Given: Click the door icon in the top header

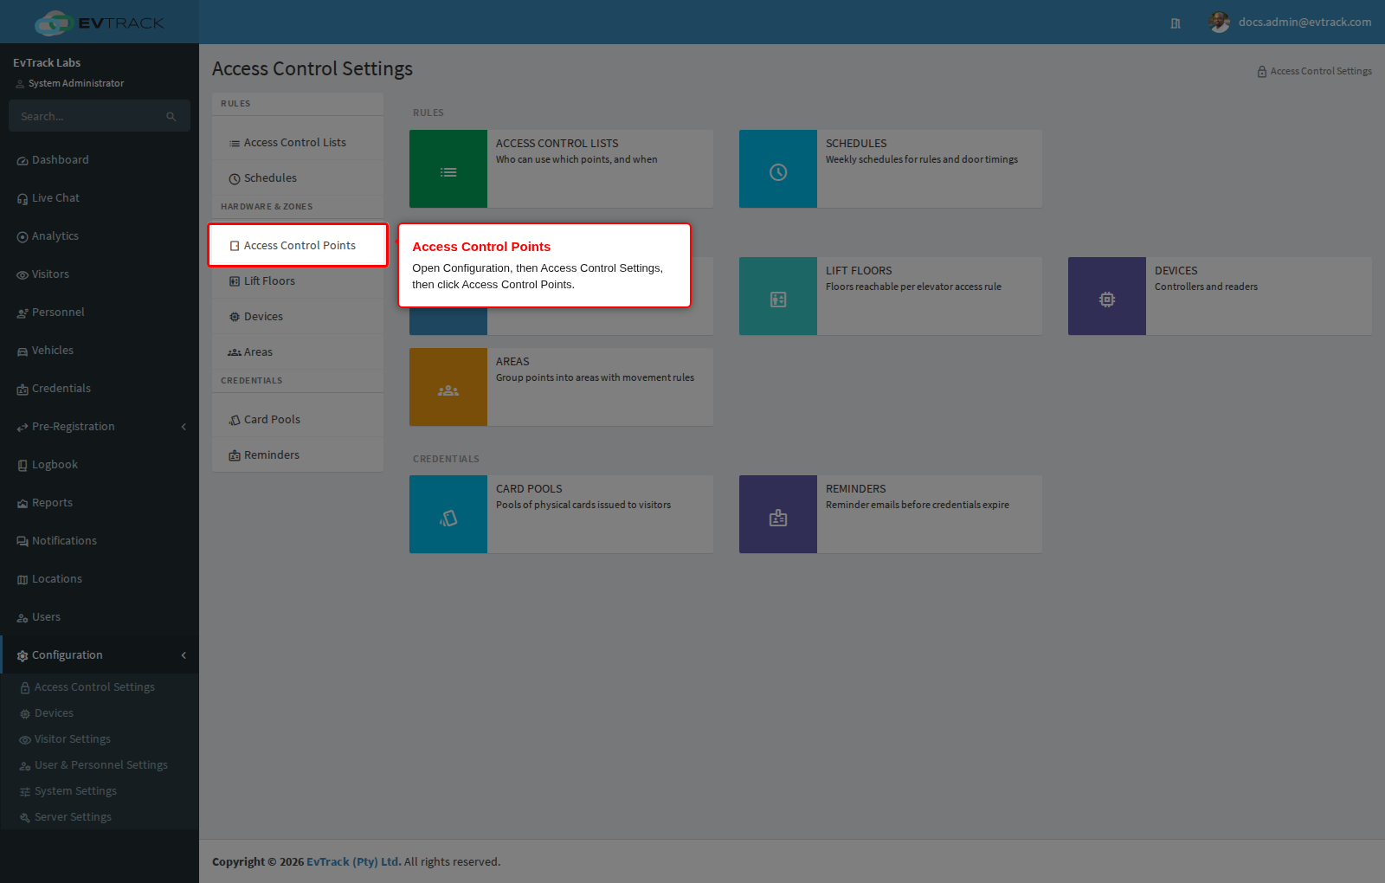Looking at the screenshot, I should tap(1176, 23).
